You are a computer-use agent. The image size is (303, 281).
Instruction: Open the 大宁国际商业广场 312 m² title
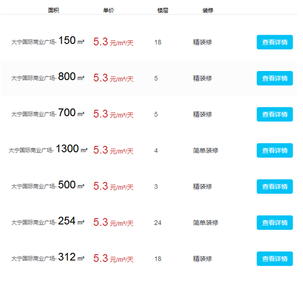point(48,257)
